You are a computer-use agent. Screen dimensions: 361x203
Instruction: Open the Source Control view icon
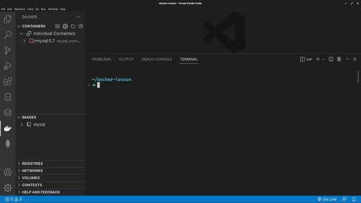point(7,50)
